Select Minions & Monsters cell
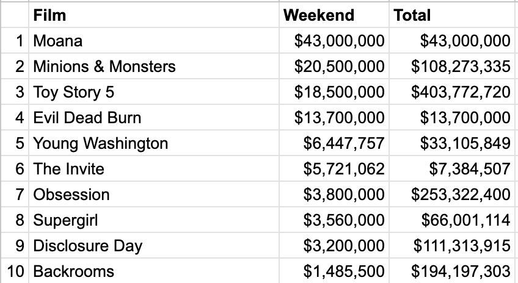The width and height of the screenshot is (518, 283). coord(154,66)
